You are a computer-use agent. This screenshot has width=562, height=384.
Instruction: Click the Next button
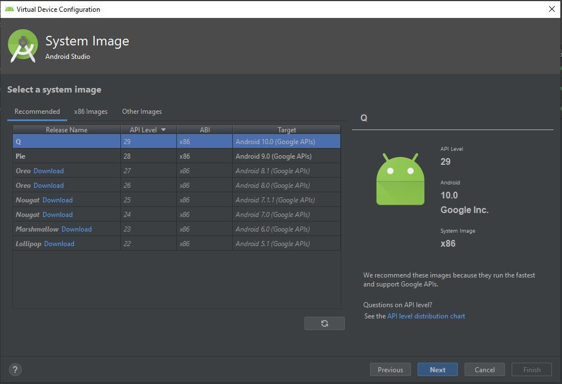438,369
